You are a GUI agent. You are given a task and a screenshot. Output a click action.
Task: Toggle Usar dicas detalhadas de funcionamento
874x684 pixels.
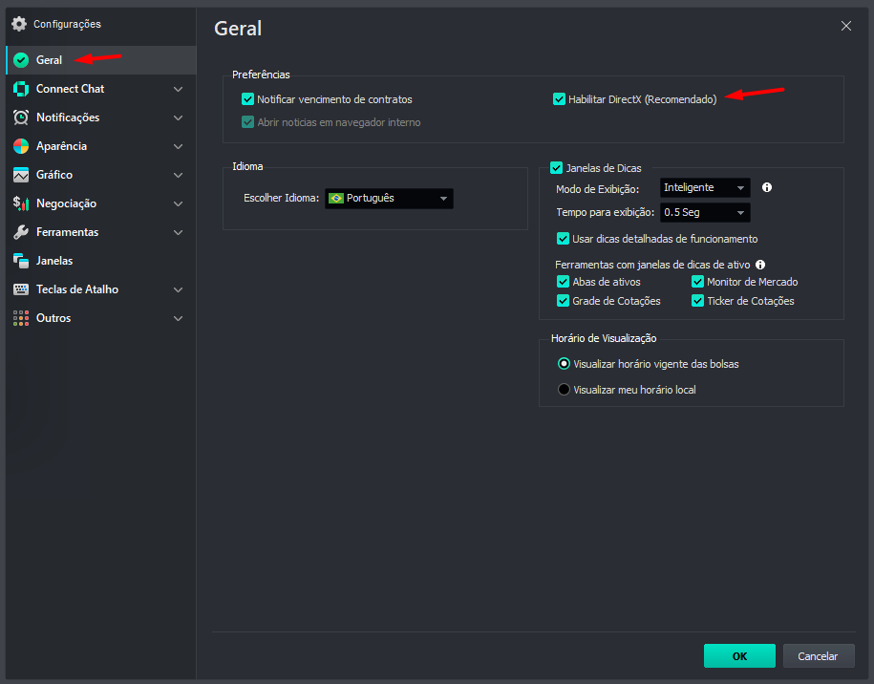tap(563, 239)
